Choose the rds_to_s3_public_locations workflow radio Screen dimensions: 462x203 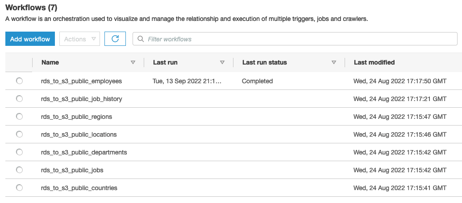19,134
